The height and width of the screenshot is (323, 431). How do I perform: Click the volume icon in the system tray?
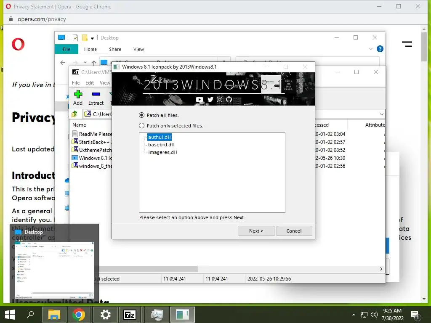[374, 315]
